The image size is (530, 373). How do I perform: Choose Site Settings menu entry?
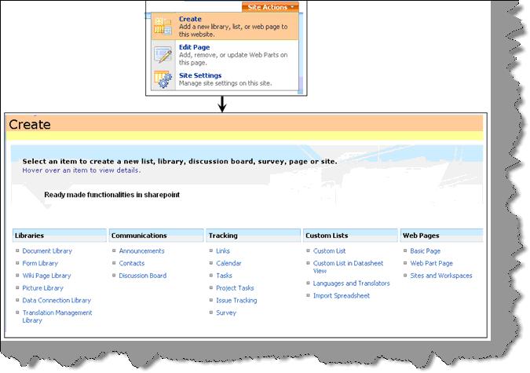coord(225,79)
